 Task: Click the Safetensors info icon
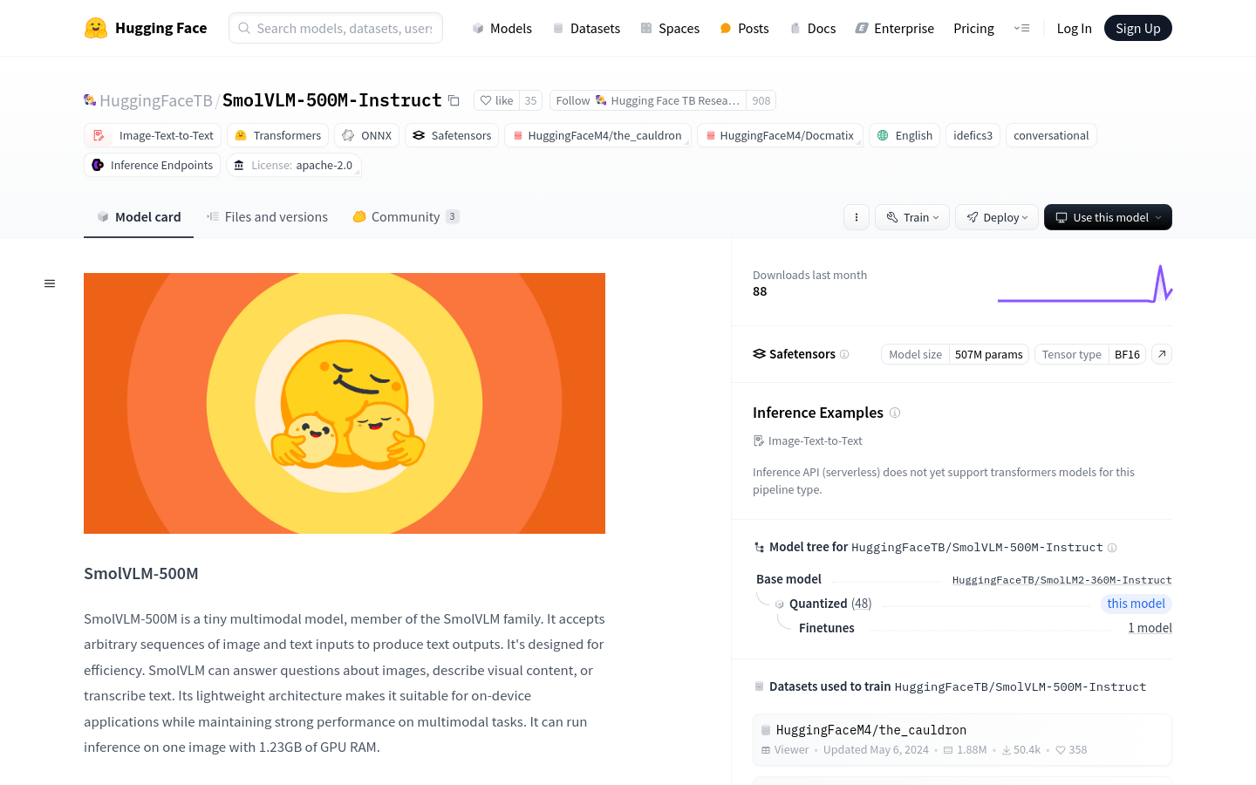[844, 354]
